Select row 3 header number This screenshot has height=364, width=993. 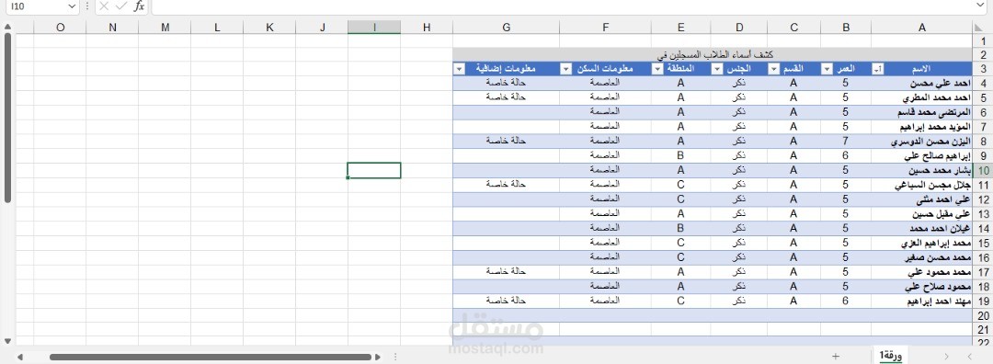coord(982,69)
